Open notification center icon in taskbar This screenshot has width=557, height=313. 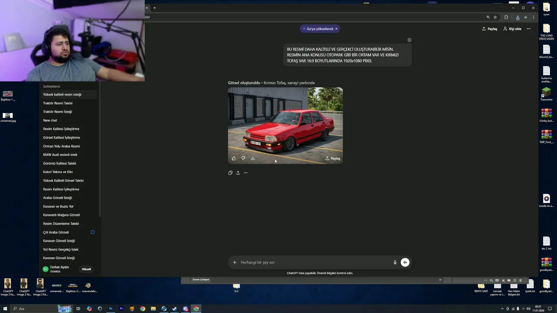[x=550, y=309]
